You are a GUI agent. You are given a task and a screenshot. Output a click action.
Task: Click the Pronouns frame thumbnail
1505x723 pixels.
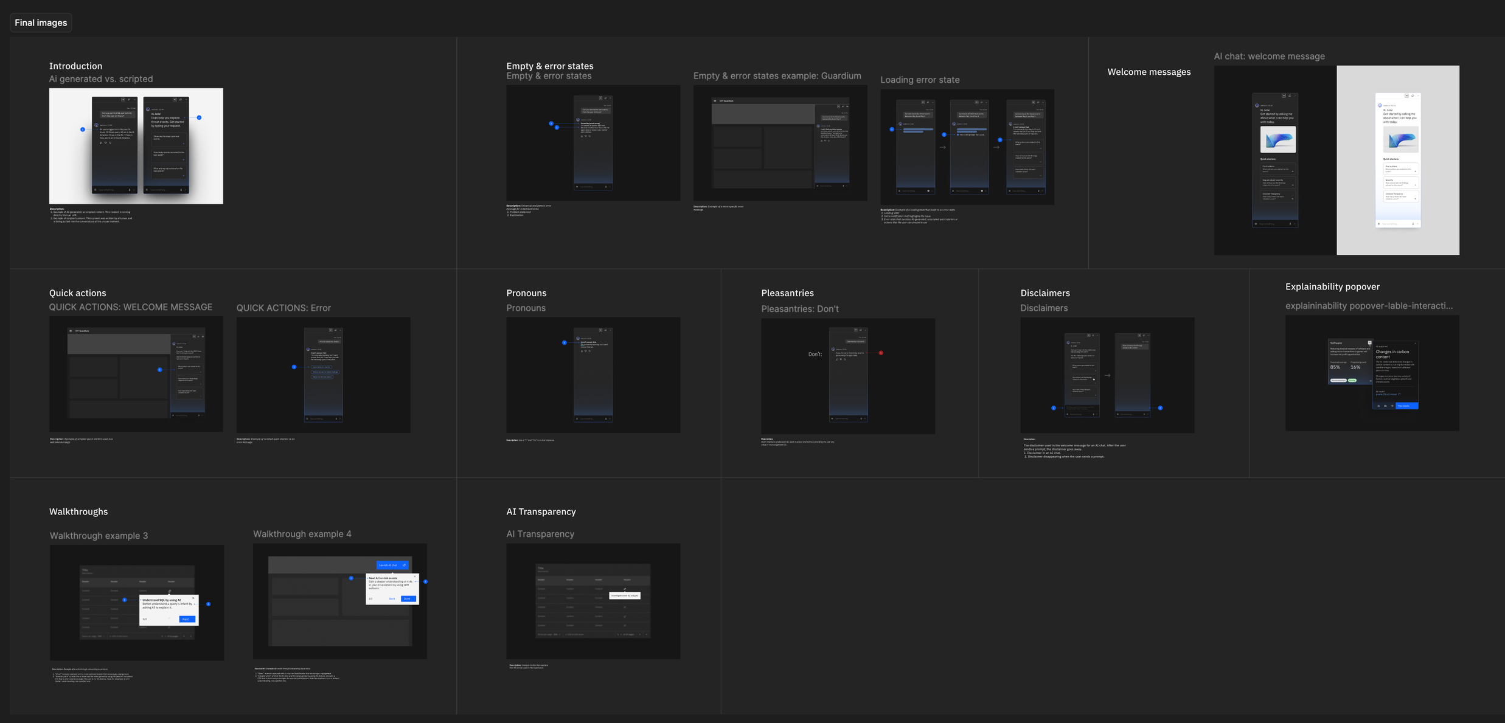(x=593, y=375)
